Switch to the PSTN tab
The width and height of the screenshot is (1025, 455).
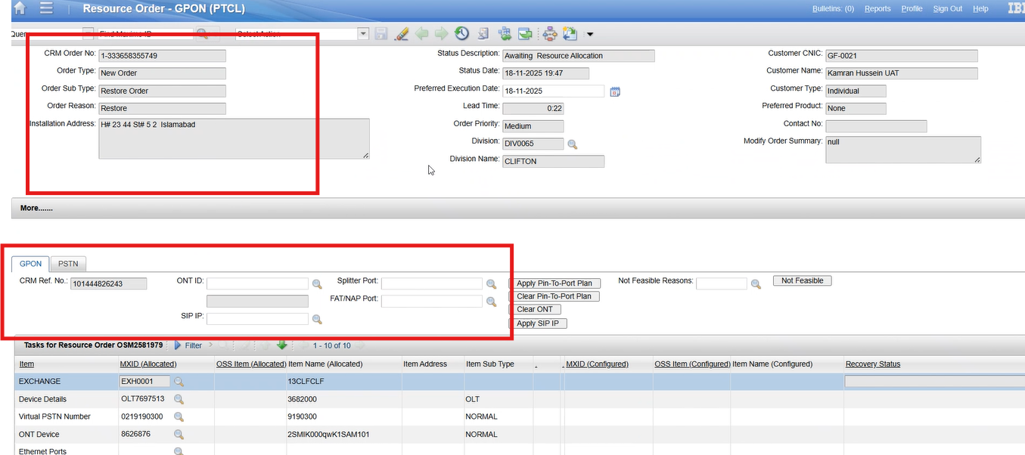(x=73, y=264)
